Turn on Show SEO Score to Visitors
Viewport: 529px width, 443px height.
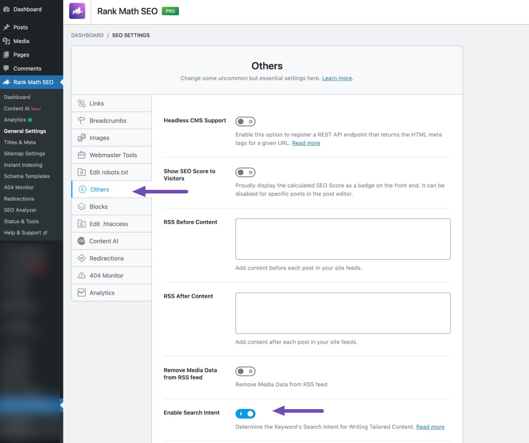click(245, 172)
